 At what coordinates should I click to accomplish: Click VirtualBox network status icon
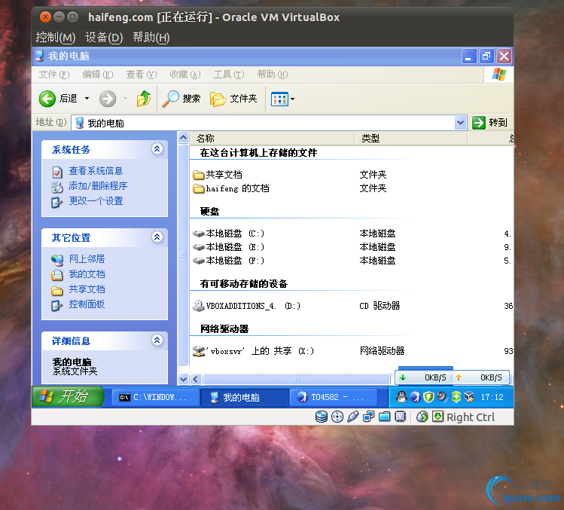pos(369,417)
